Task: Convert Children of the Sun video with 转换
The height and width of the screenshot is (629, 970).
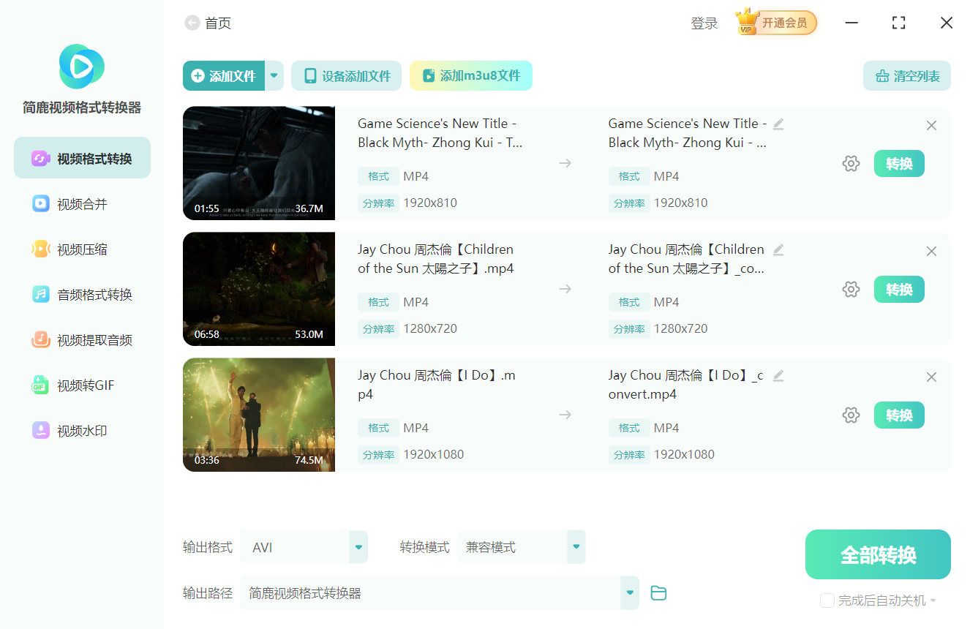Action: click(x=899, y=290)
